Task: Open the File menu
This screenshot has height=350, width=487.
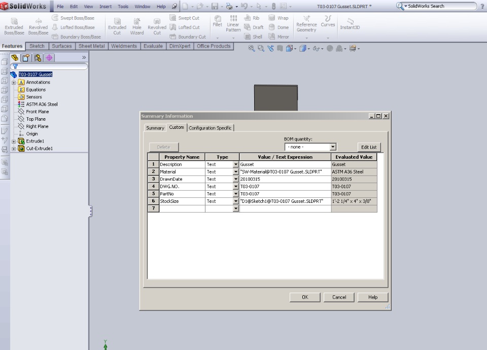Action: (60, 6)
